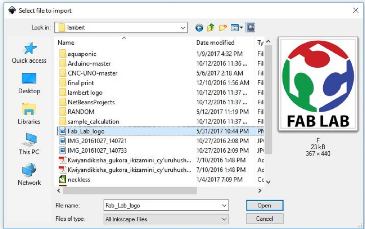Click the horizontal scrollbar thumb
The width and height of the screenshot is (365, 229).
(130, 191)
